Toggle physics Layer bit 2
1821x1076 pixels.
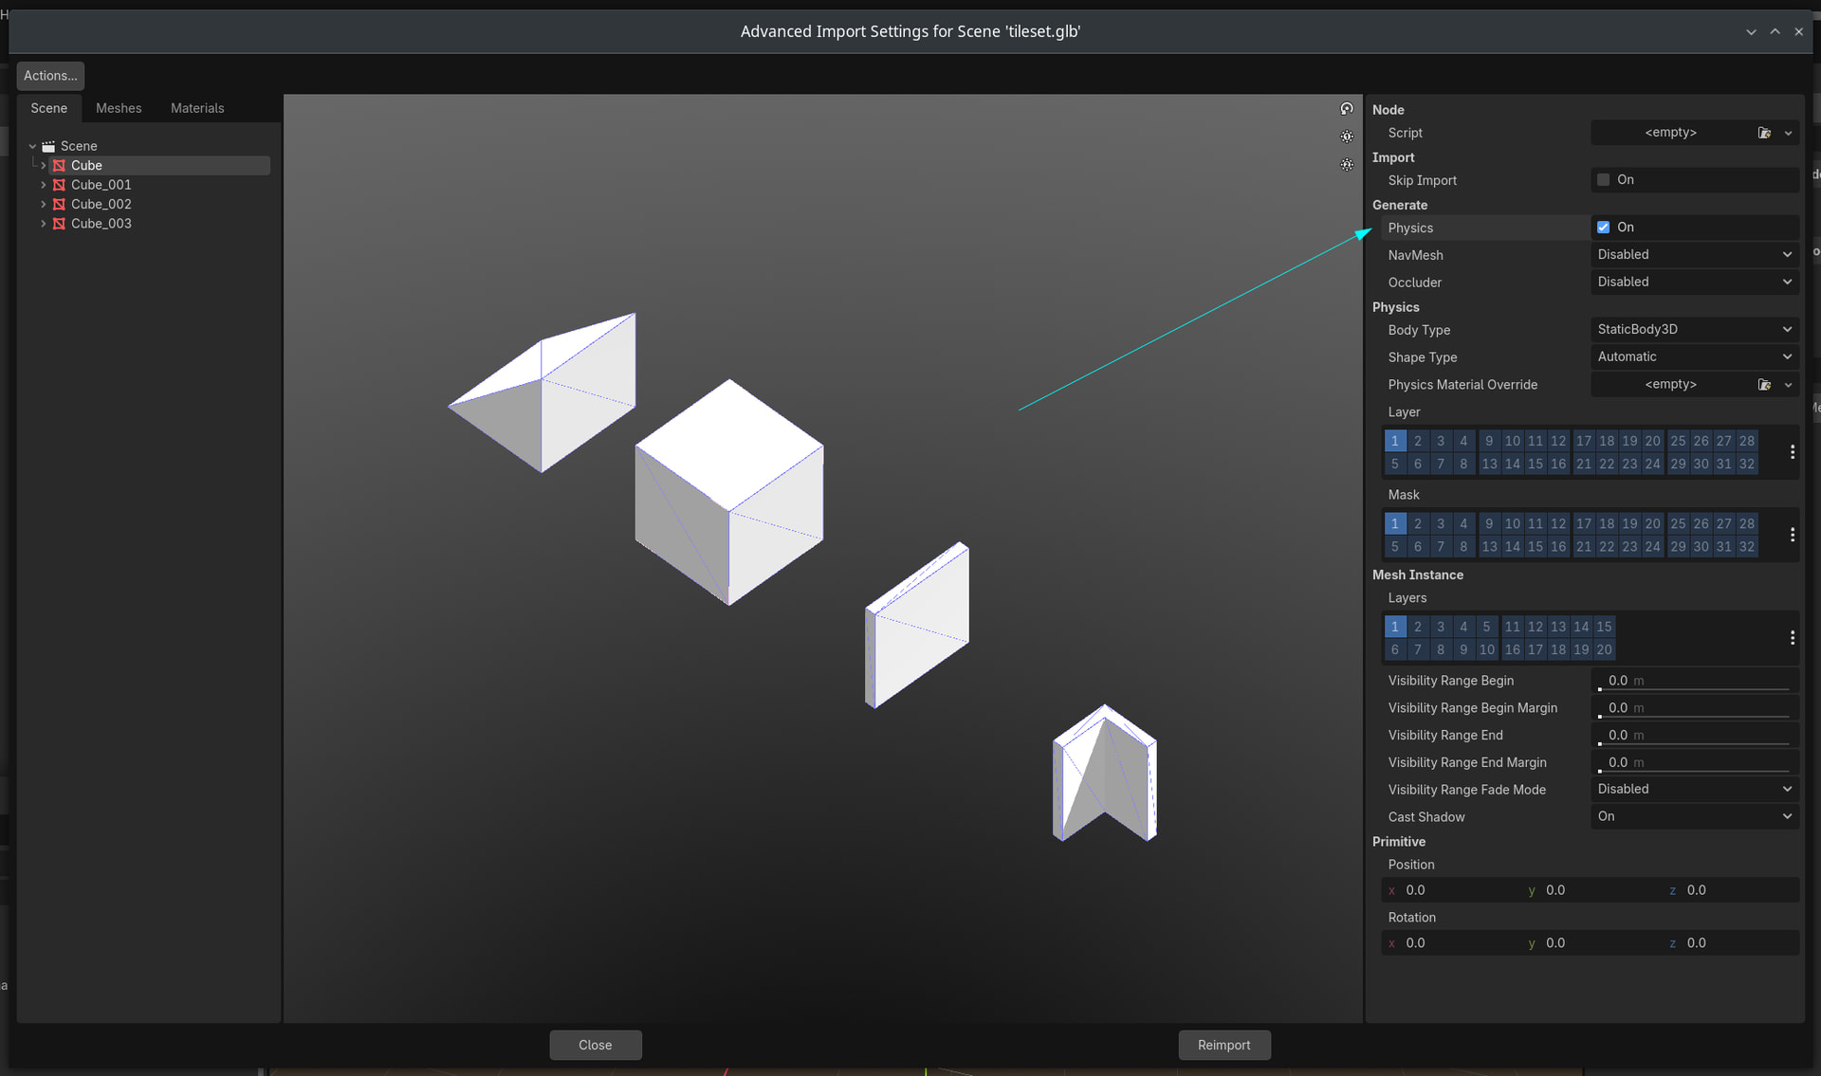pos(1417,441)
